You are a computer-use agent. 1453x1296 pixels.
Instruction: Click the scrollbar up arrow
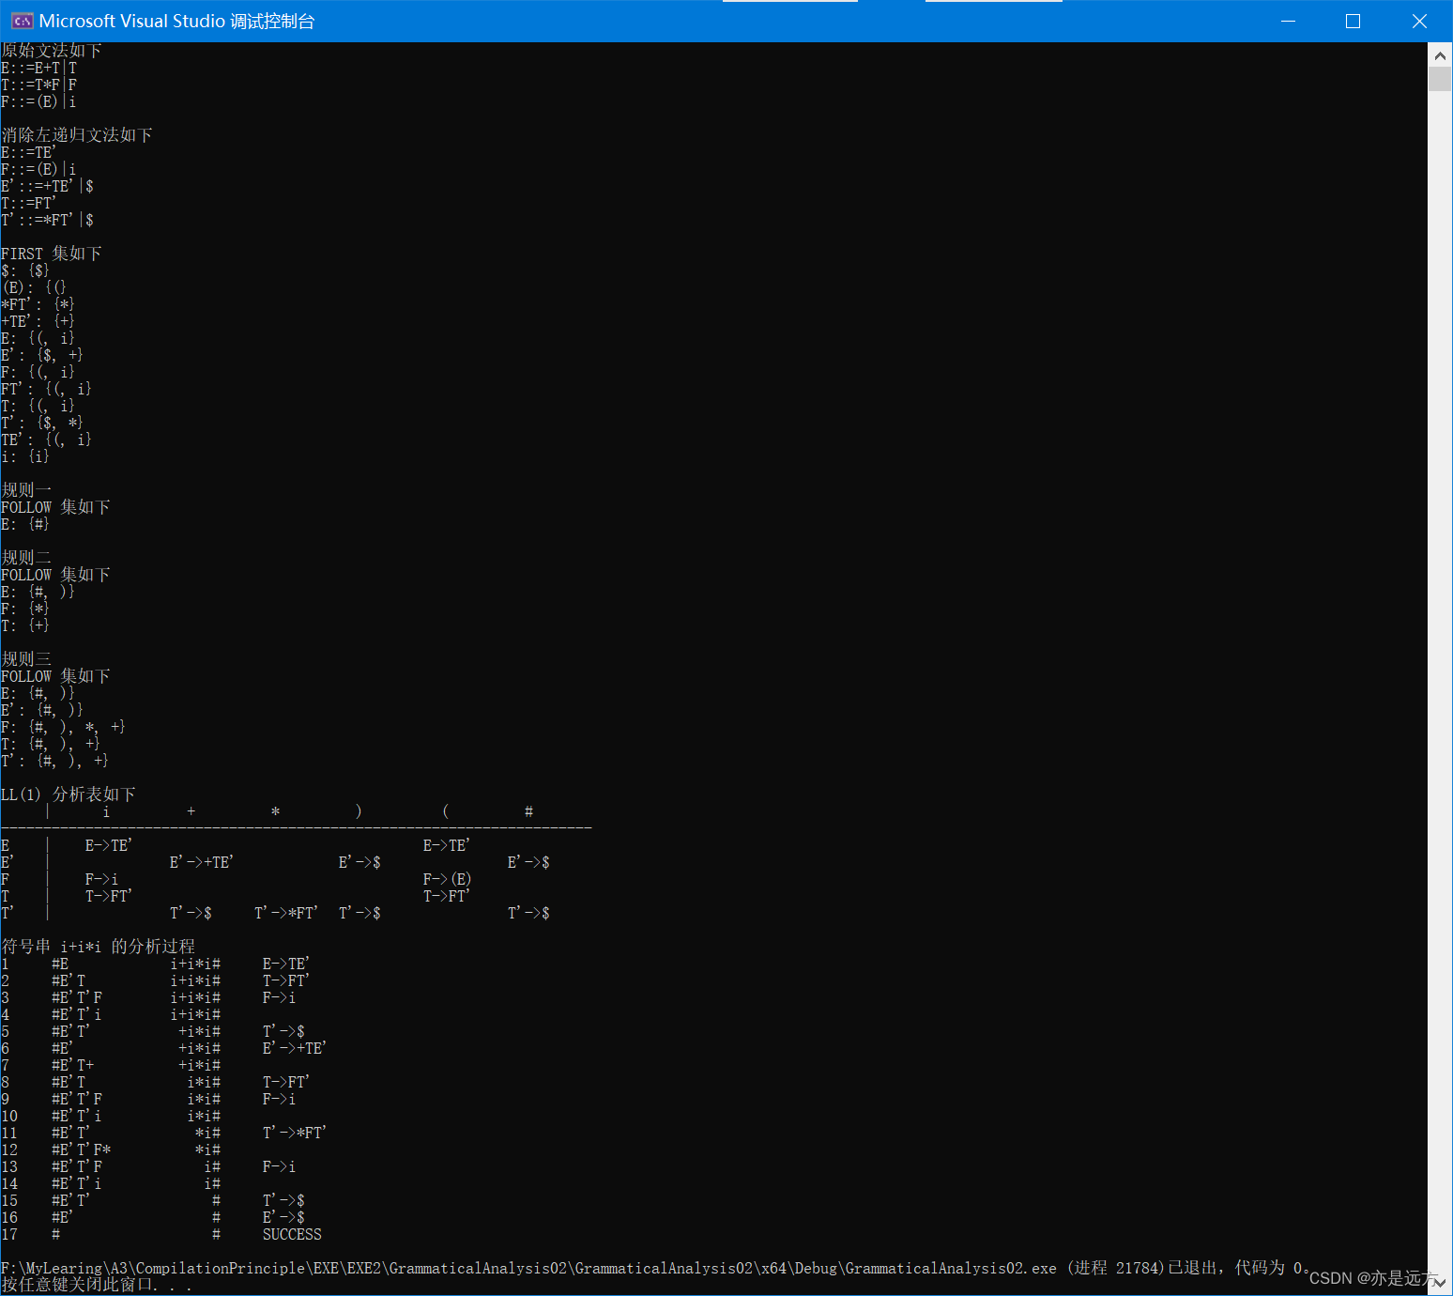(x=1440, y=55)
